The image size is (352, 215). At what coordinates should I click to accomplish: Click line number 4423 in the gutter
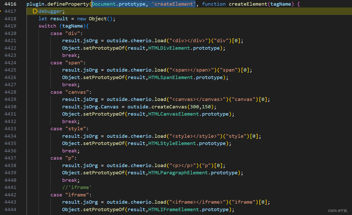10,55
